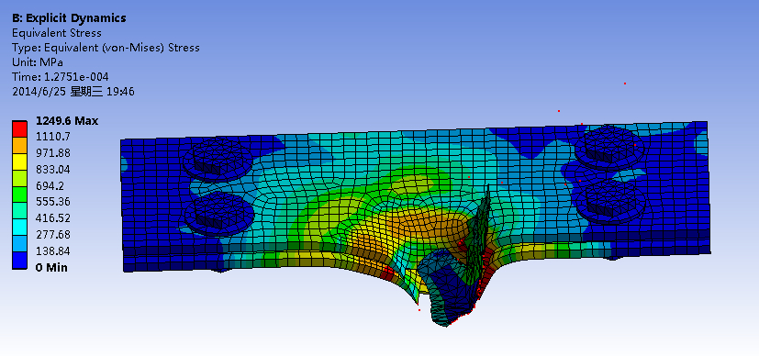The width and height of the screenshot is (759, 356).
Task: Click the B: Explicit Dynamics title
Action: click(x=69, y=18)
